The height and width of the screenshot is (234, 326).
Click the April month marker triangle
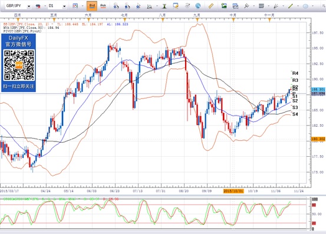[18, 20]
